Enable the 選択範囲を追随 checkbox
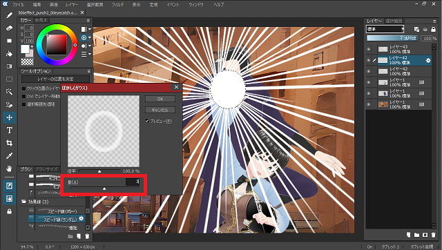 pyautogui.click(x=24, y=104)
